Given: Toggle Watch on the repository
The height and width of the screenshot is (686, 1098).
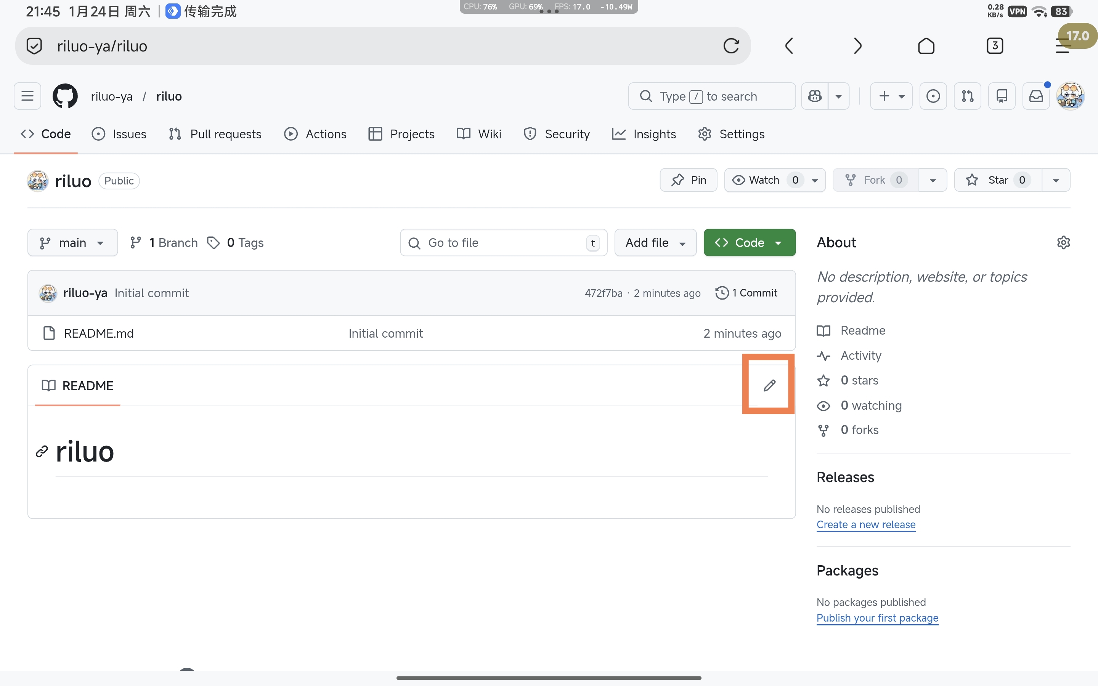Looking at the screenshot, I should [756, 180].
